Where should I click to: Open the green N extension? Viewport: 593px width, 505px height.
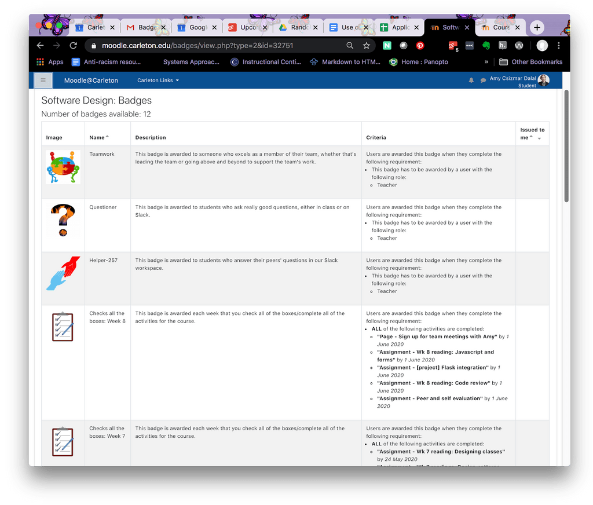387,45
